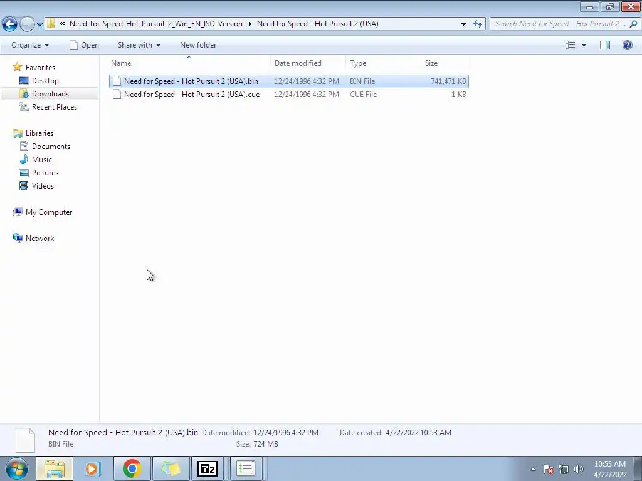
Task: Click the 741,471 KB size cell
Action: pos(448,81)
